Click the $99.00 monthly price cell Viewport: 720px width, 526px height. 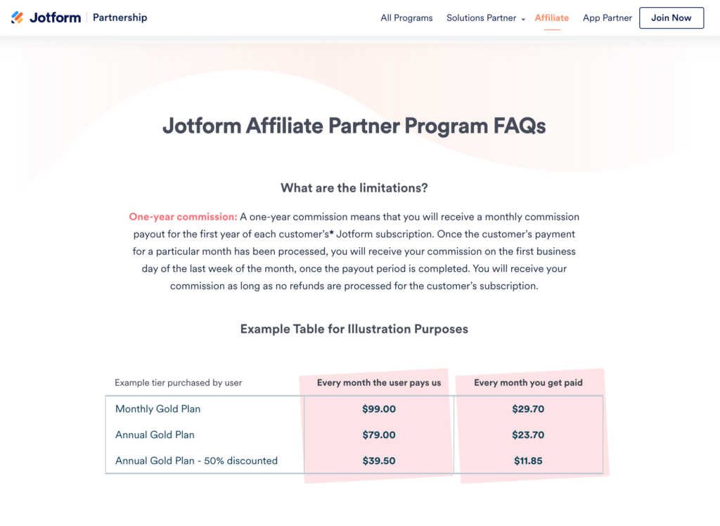click(x=379, y=409)
